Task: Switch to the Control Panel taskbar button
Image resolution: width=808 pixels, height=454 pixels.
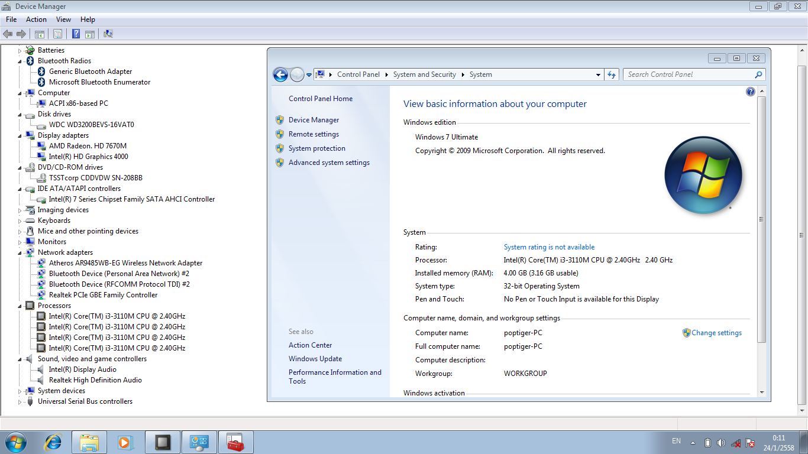Action: click(x=199, y=442)
